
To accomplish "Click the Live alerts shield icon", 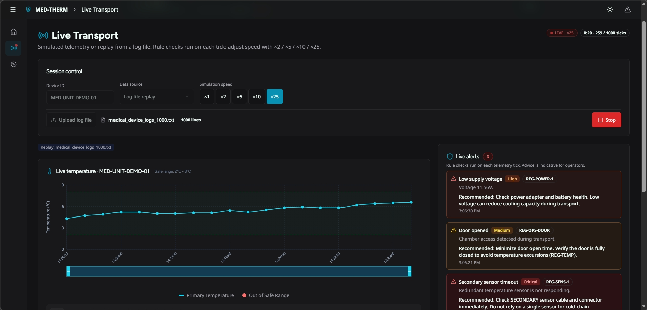I will (450, 157).
